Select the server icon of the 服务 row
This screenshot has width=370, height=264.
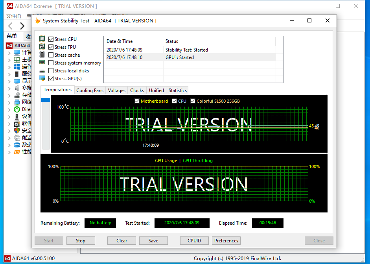click(x=17, y=74)
